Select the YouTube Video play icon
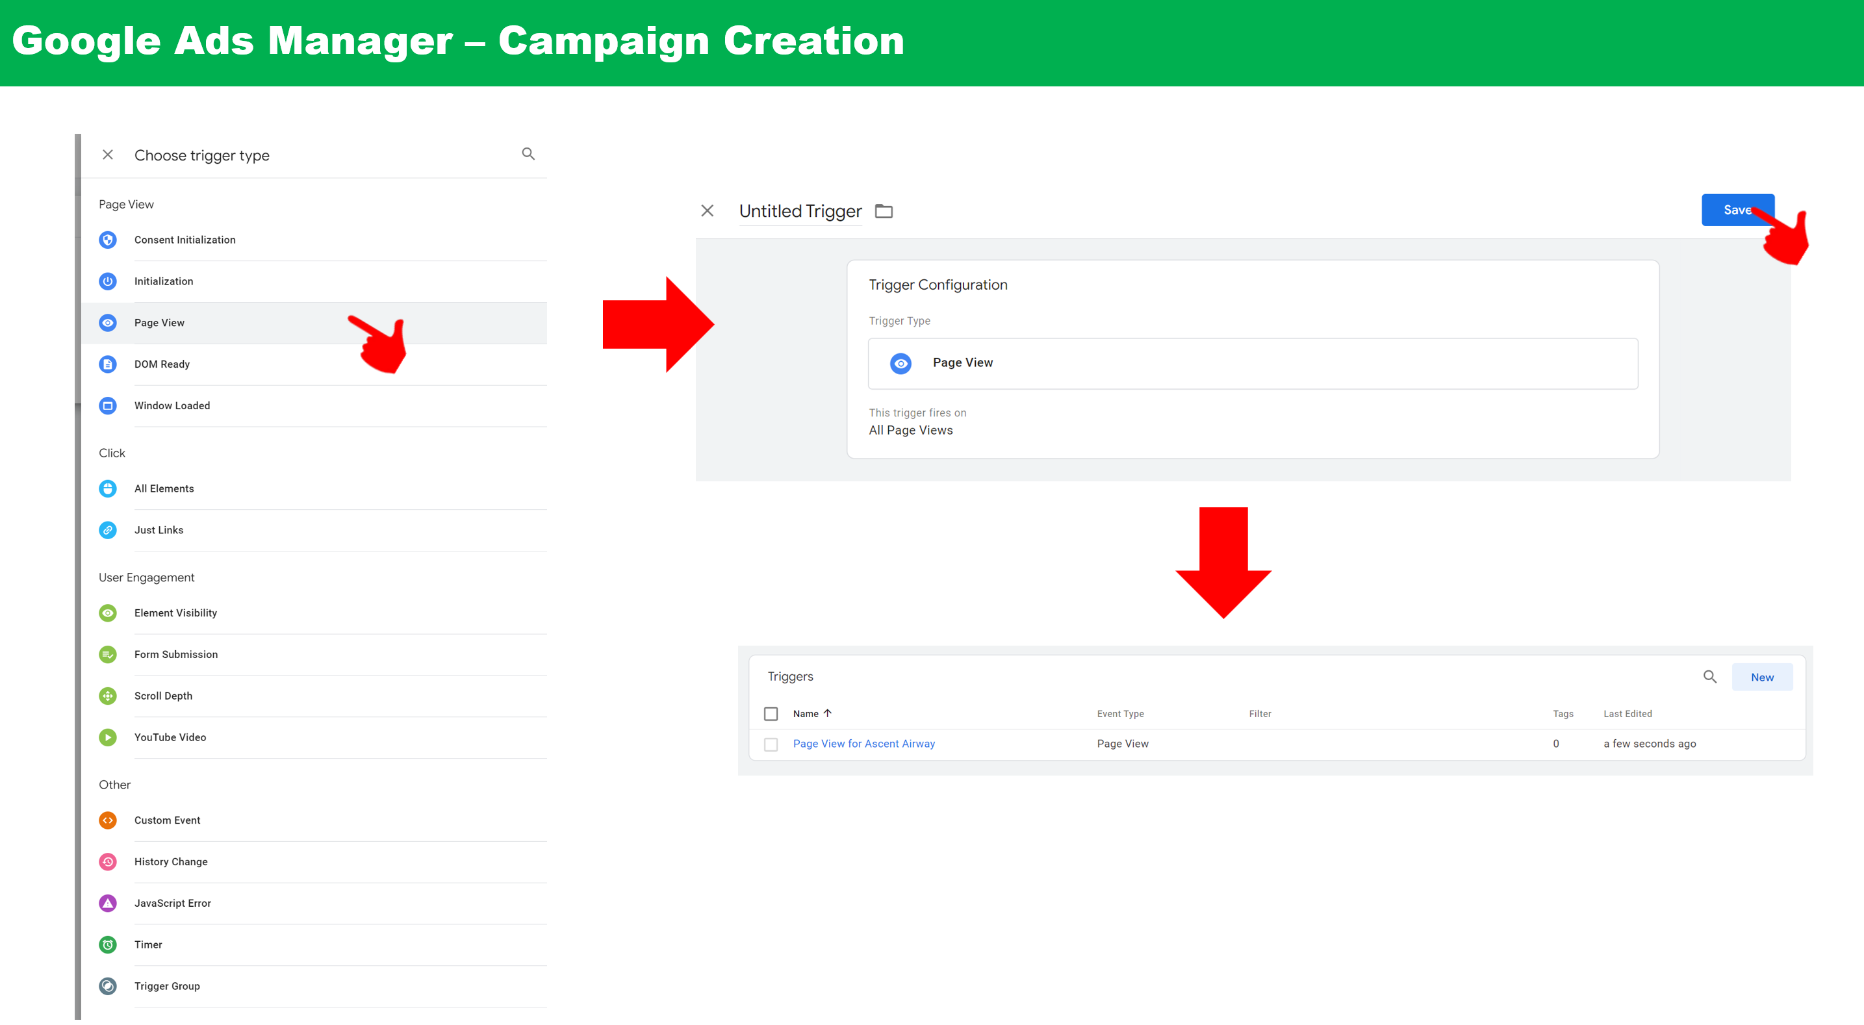 tap(108, 737)
